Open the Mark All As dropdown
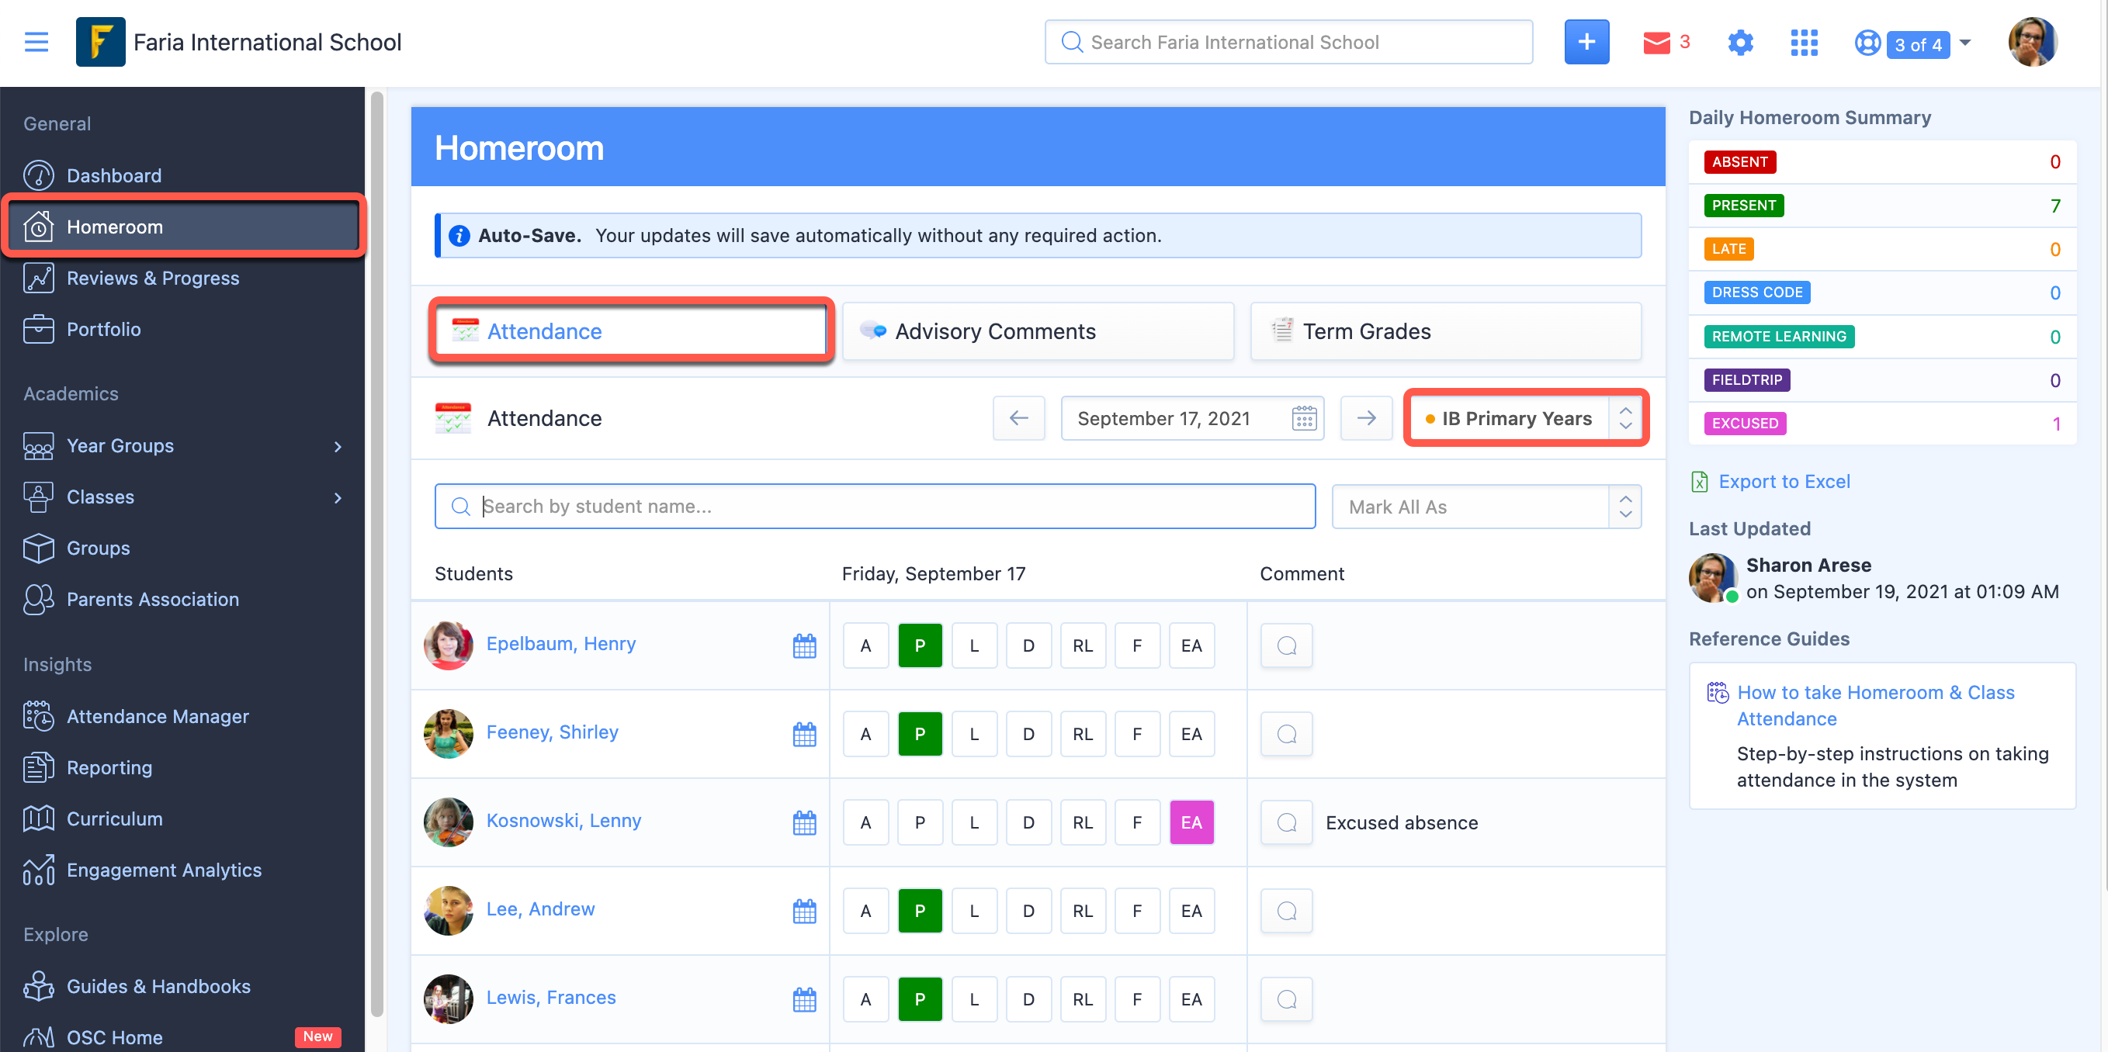Image resolution: width=2108 pixels, height=1052 pixels. (x=1486, y=507)
